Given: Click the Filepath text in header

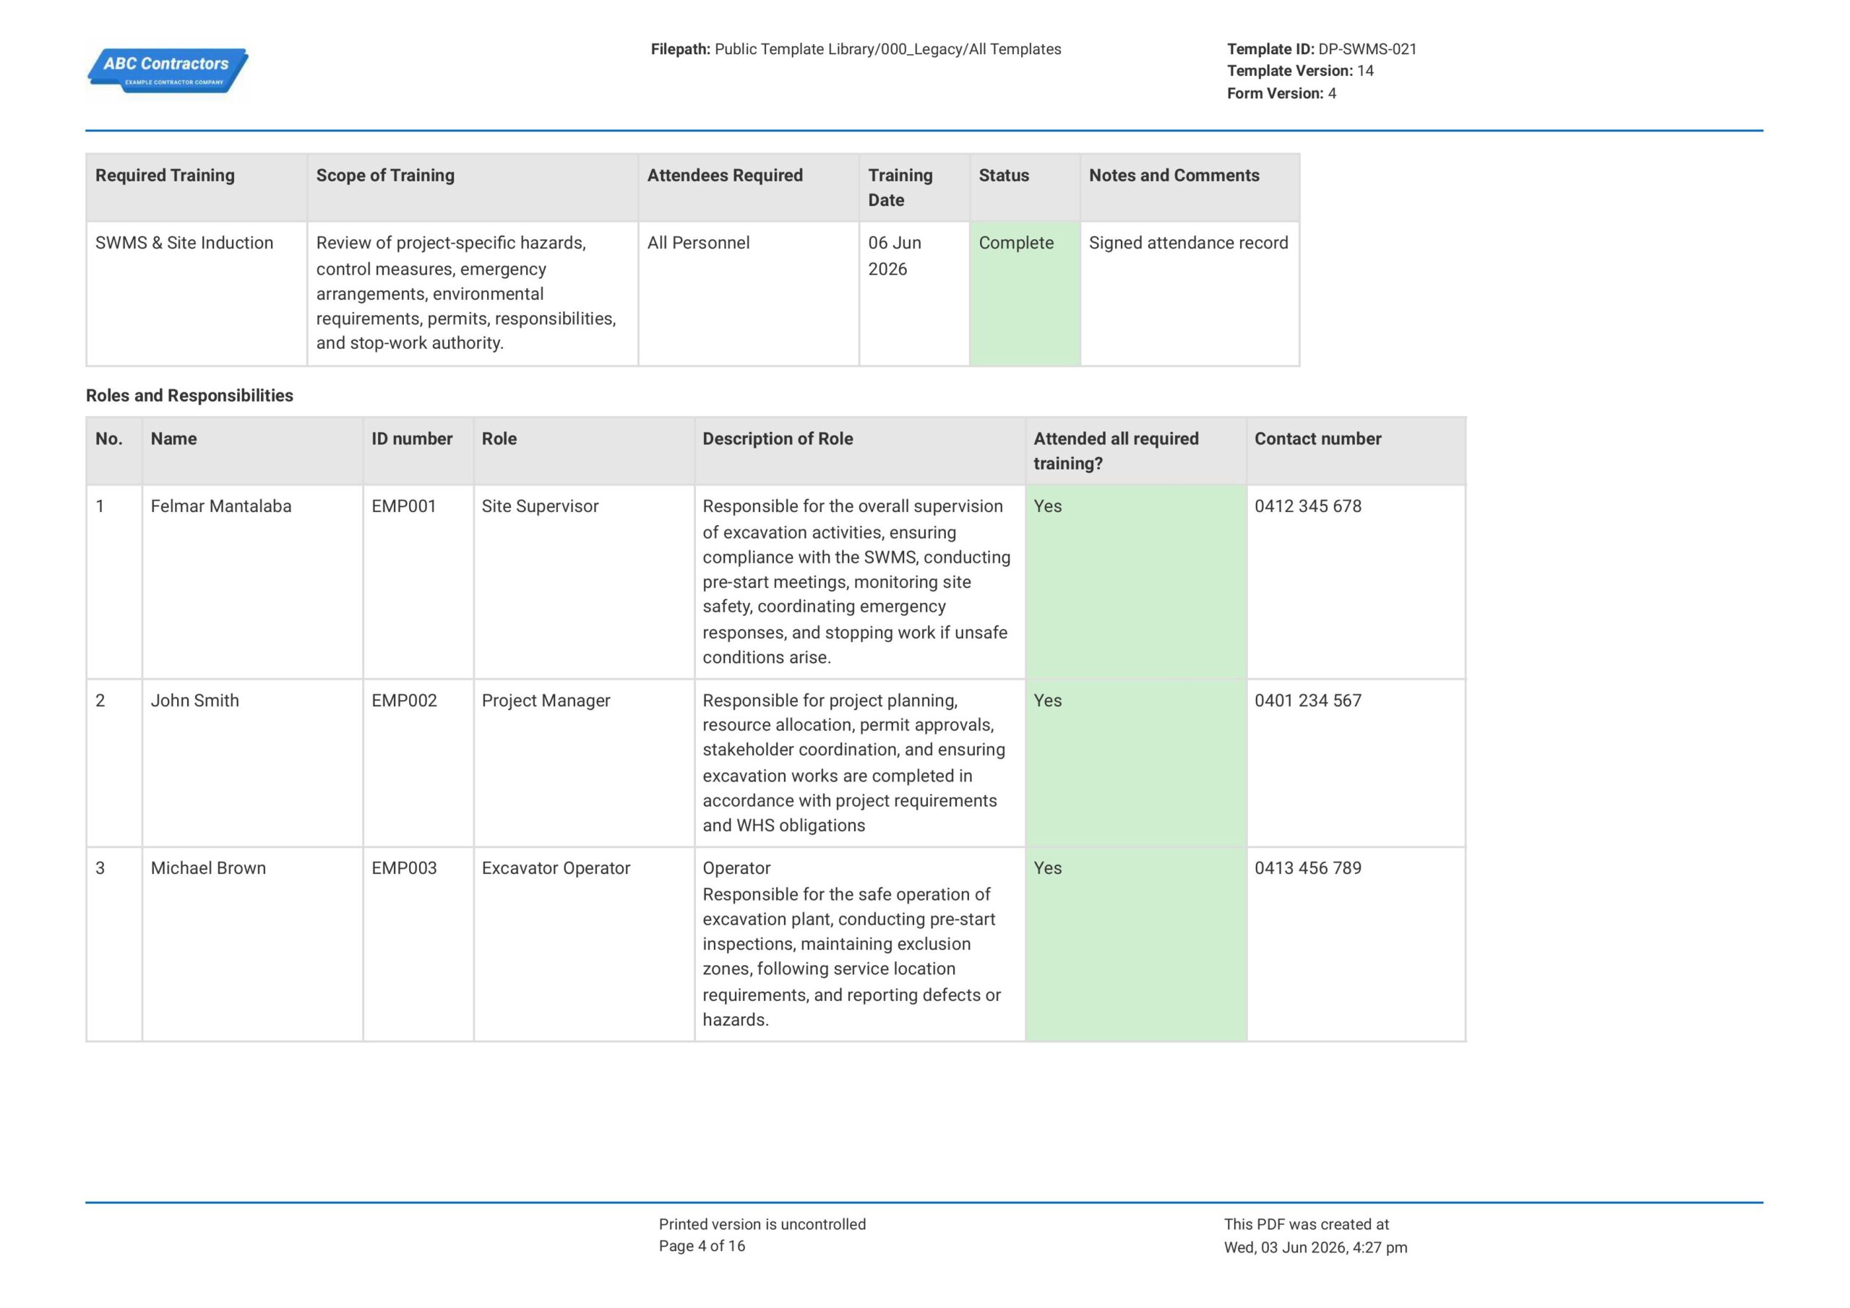Looking at the screenshot, I should (856, 49).
